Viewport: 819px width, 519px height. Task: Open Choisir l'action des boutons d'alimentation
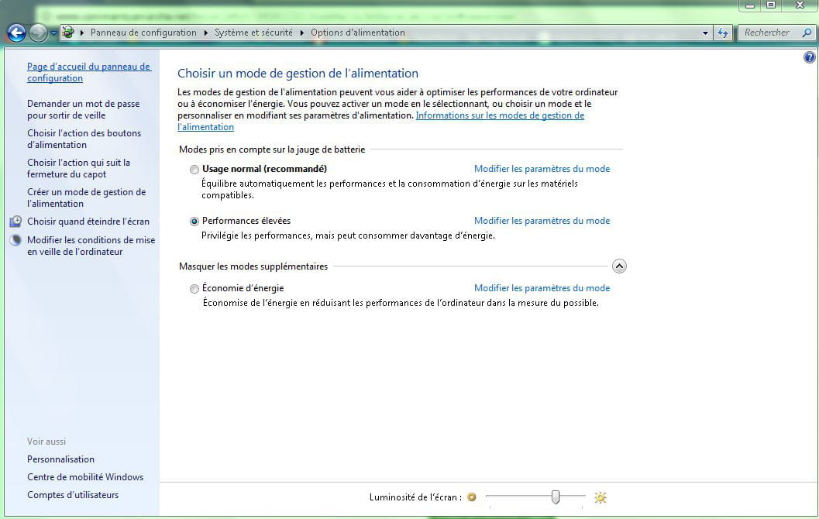84,139
